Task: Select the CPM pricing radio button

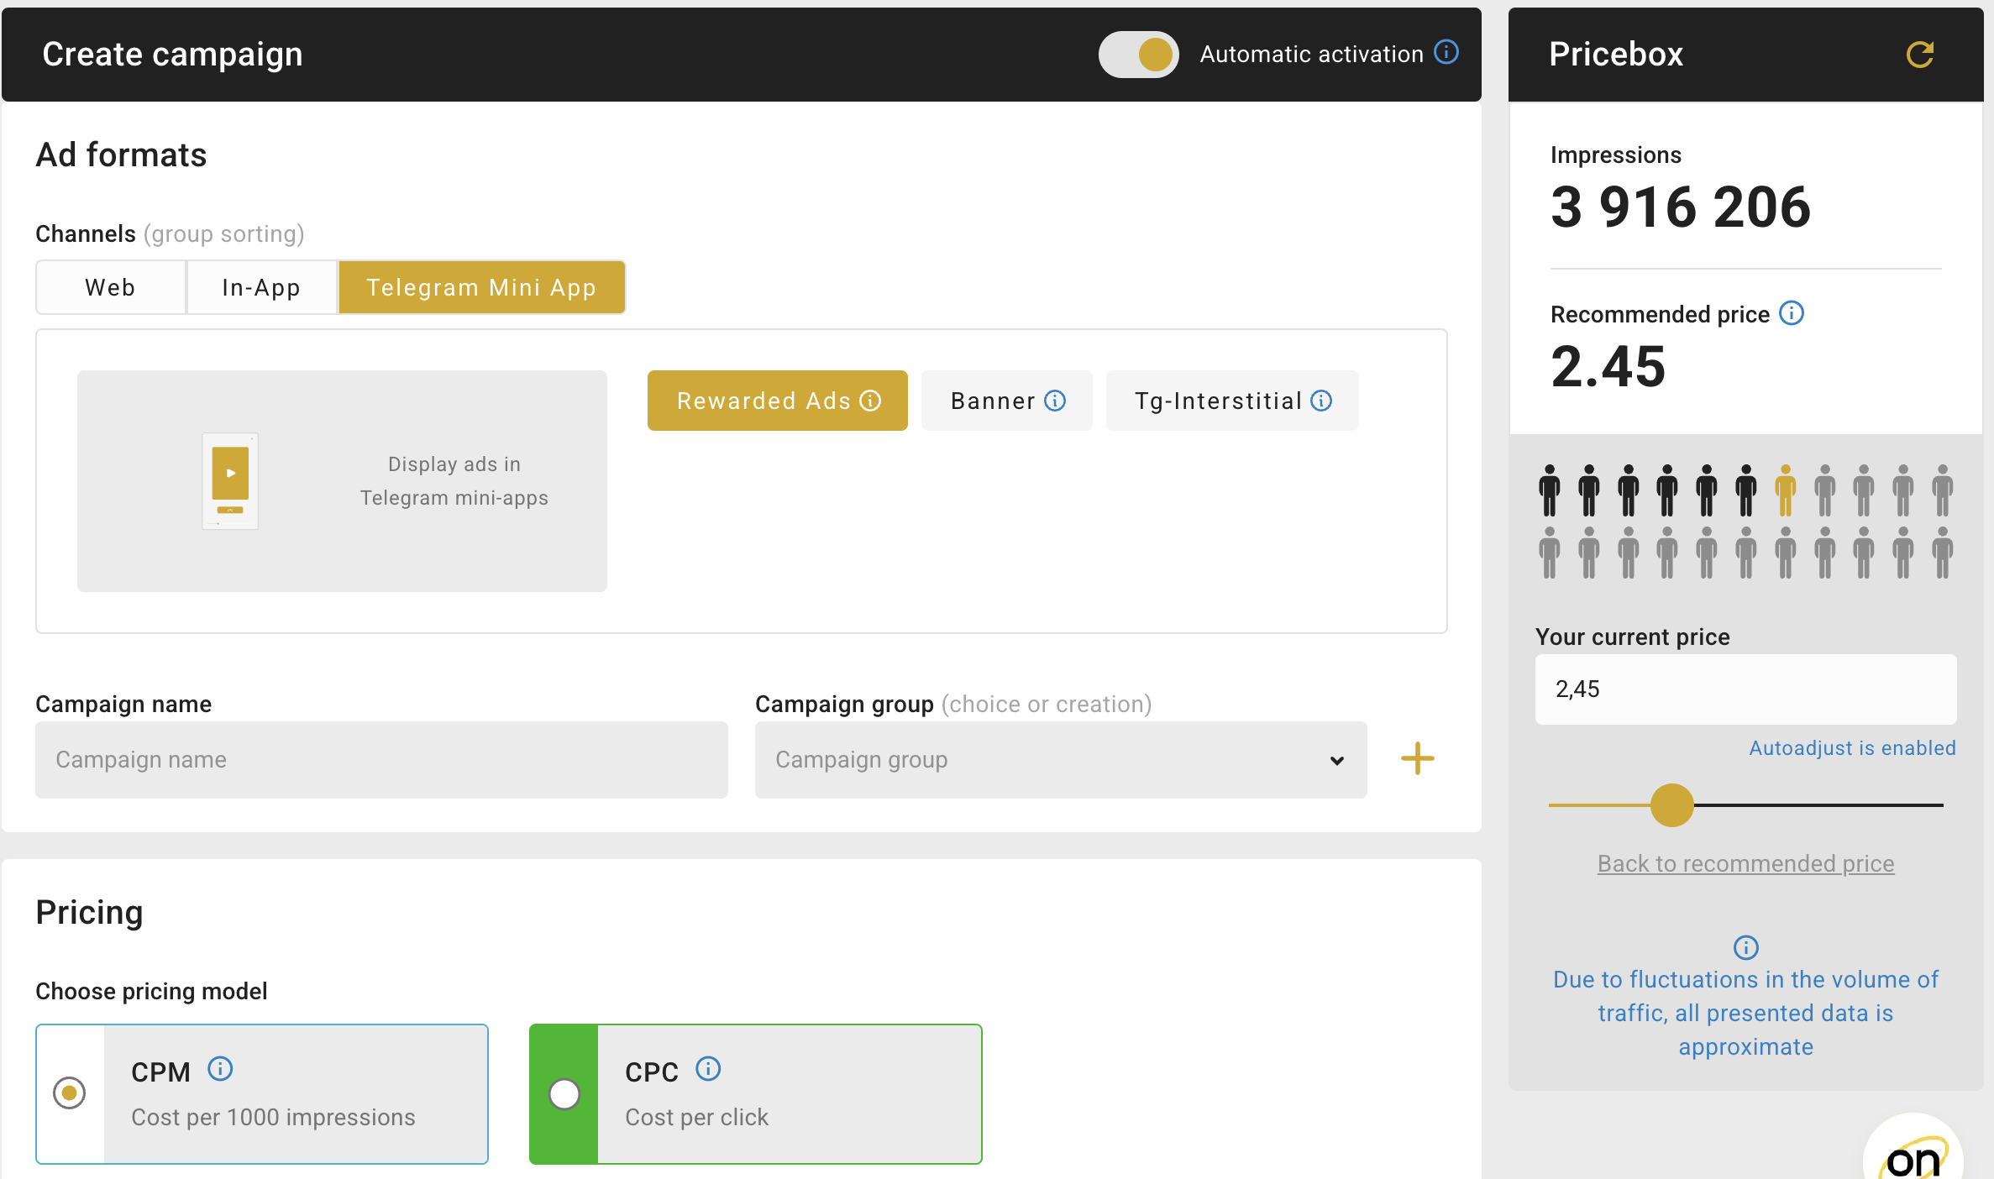Action: [x=70, y=1093]
